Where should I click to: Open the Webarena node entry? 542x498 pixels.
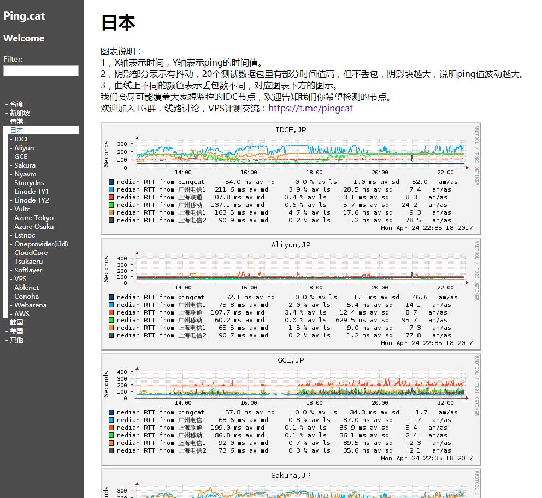[30, 305]
